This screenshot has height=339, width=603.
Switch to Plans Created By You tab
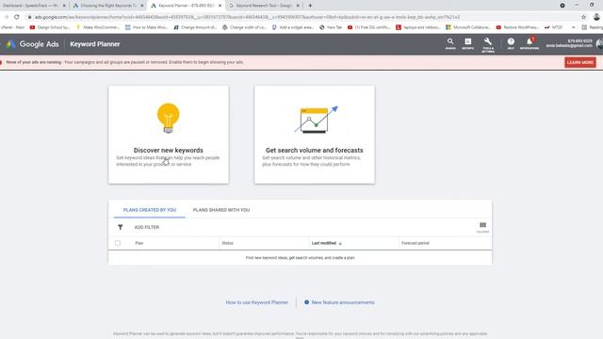point(150,210)
